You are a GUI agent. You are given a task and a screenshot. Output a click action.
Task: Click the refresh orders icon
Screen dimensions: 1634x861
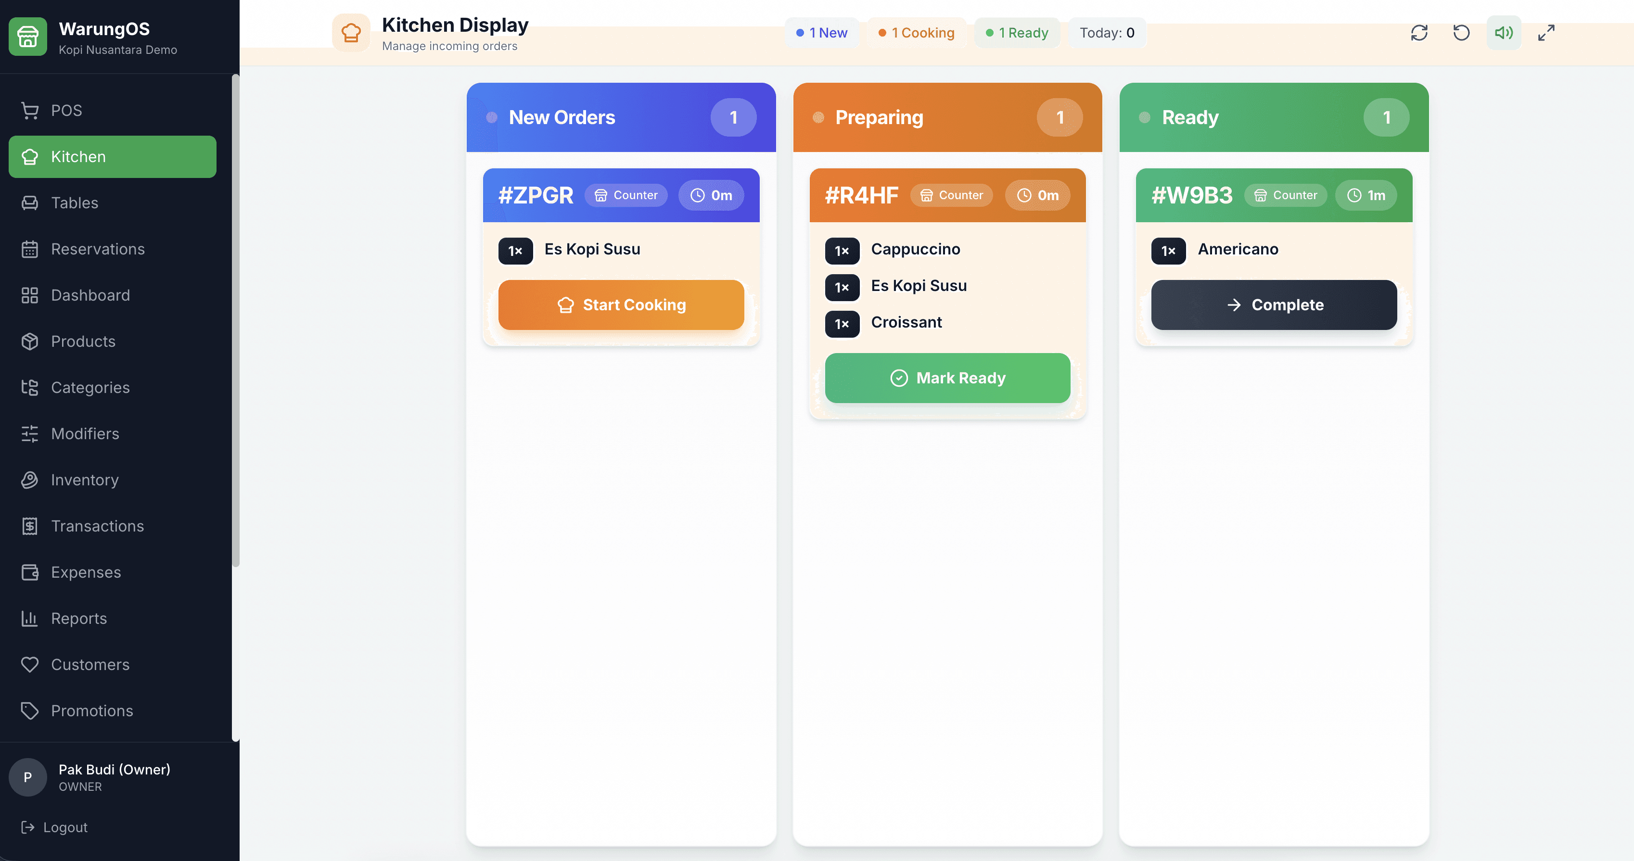[x=1419, y=32]
